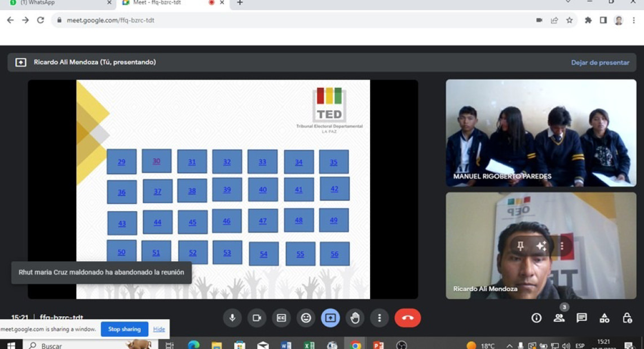The width and height of the screenshot is (644, 349).
Task: Pin Ricardo Alí Mendoza's video tile
Action: pos(521,246)
